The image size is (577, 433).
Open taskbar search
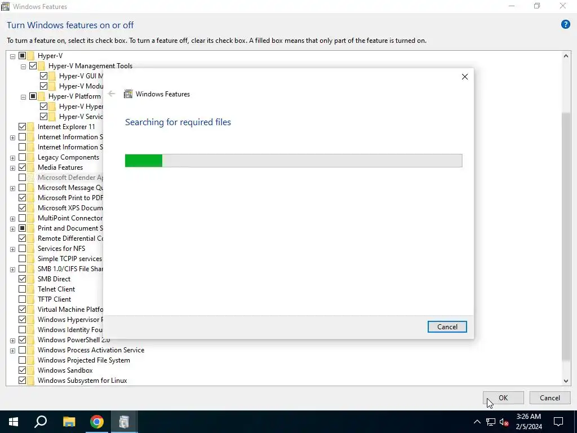tap(41, 422)
